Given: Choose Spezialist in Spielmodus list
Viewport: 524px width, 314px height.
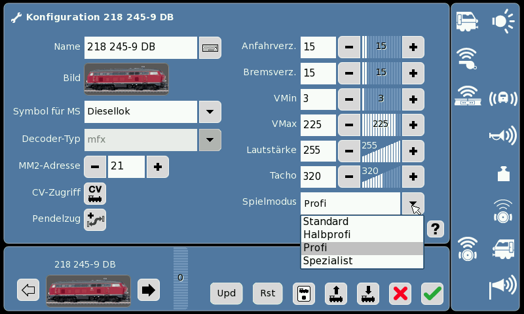Looking at the screenshot, I should [x=362, y=261].
